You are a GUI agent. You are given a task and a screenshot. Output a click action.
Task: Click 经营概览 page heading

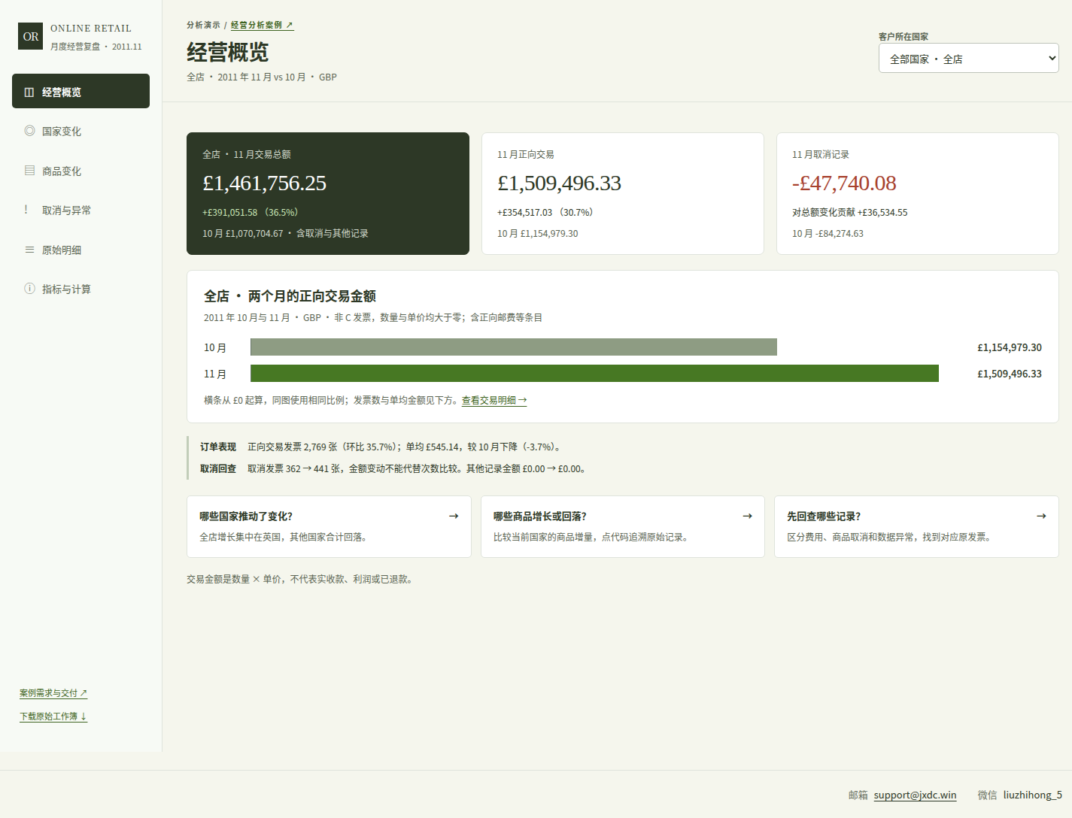227,52
